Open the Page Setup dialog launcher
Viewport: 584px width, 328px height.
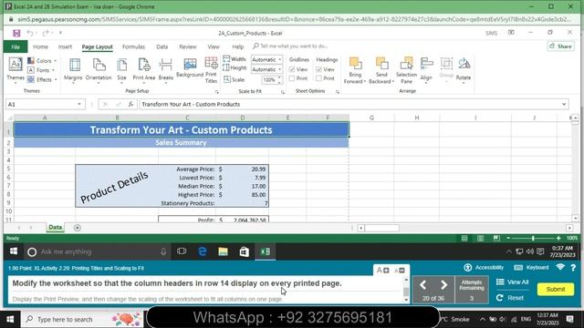point(217,91)
